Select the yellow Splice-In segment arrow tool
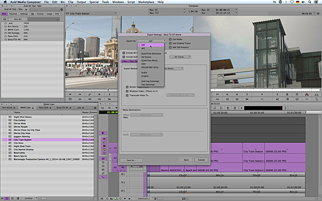 pyautogui.click(x=104, y=142)
